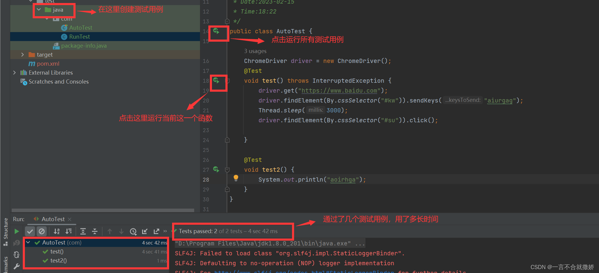
Task: Click the Structure tool window icon
Action: click(5, 244)
